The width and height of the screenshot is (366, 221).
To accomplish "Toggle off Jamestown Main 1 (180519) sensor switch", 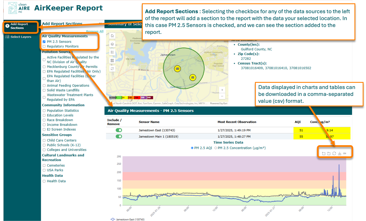I will 119,136.
